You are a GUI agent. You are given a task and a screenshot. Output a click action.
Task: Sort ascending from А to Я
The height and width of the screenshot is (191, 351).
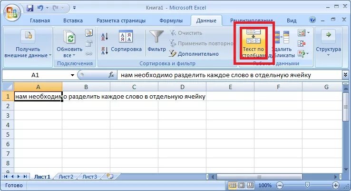click(105, 37)
